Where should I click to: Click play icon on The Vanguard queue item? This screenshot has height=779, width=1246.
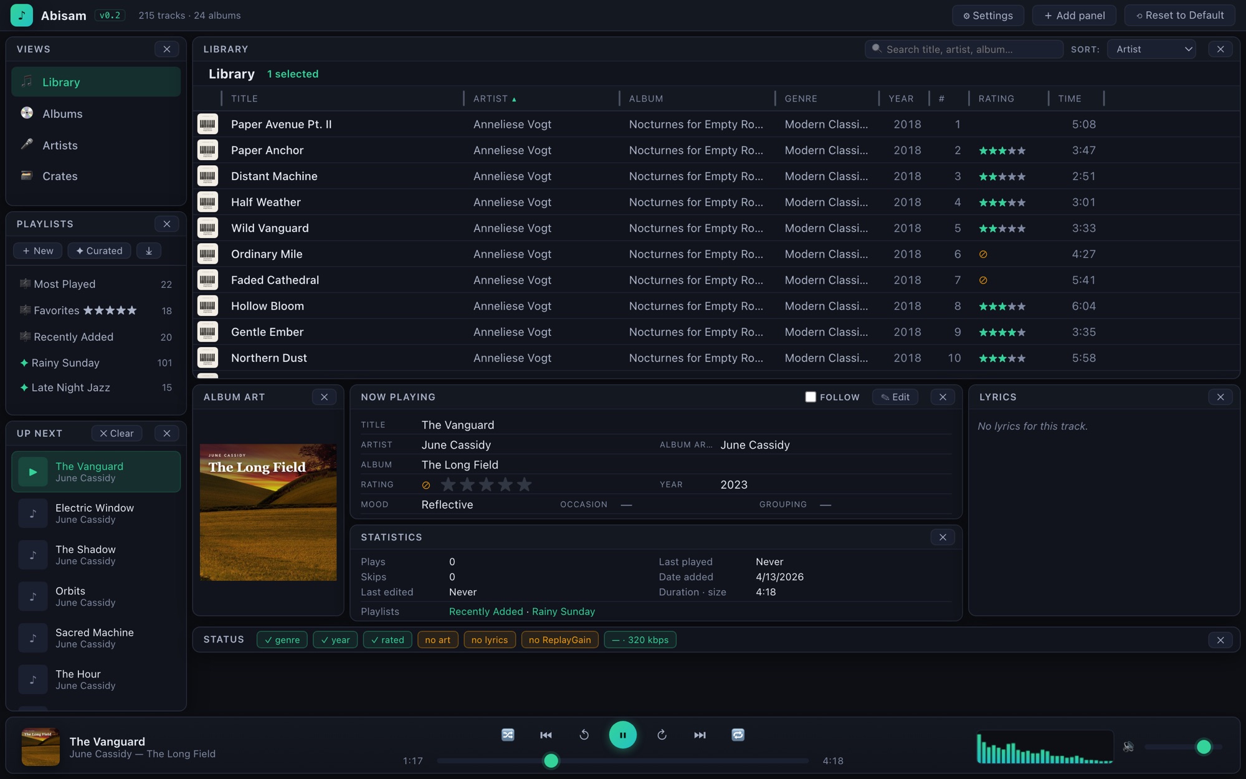pyautogui.click(x=33, y=472)
